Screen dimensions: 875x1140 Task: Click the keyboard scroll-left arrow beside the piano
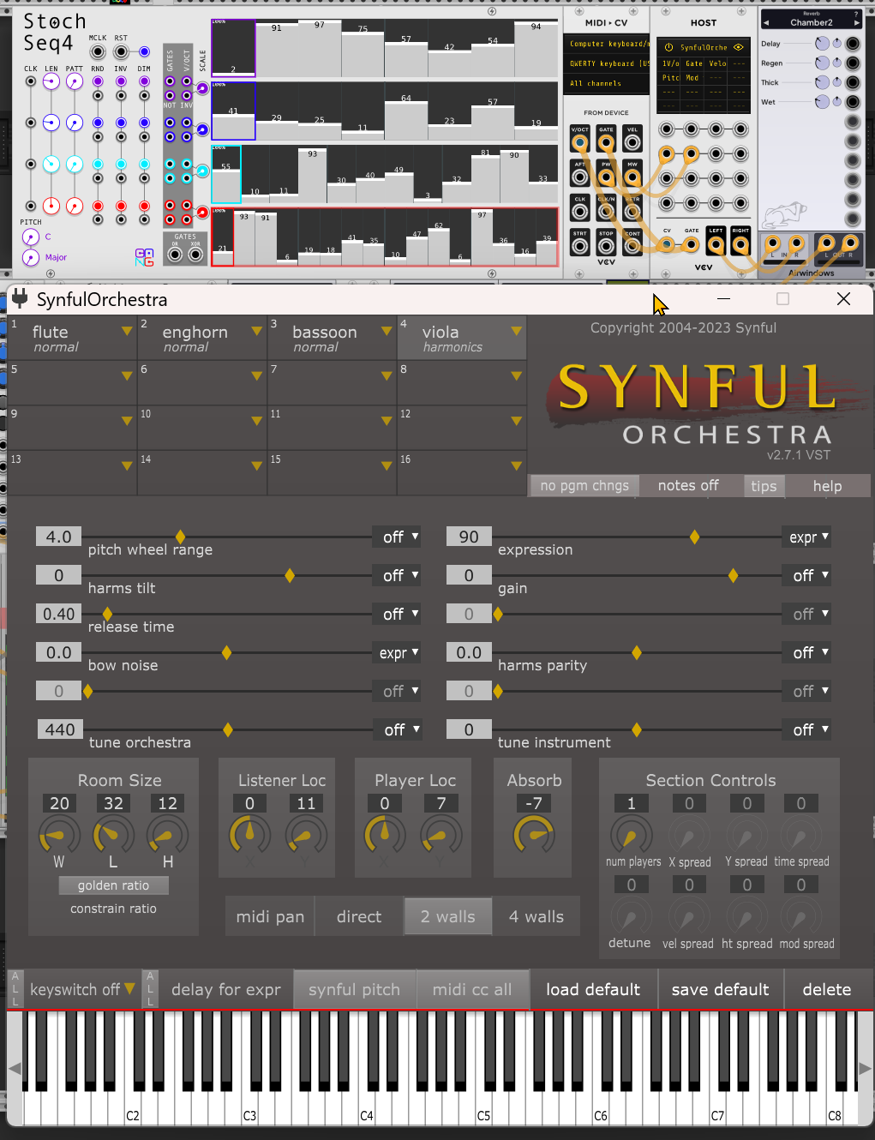click(x=15, y=1069)
